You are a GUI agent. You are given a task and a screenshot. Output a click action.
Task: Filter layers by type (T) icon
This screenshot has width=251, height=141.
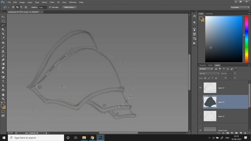click(x=224, y=69)
